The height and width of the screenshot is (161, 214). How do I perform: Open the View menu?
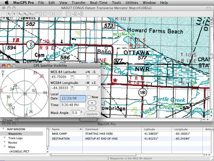(63, 3)
